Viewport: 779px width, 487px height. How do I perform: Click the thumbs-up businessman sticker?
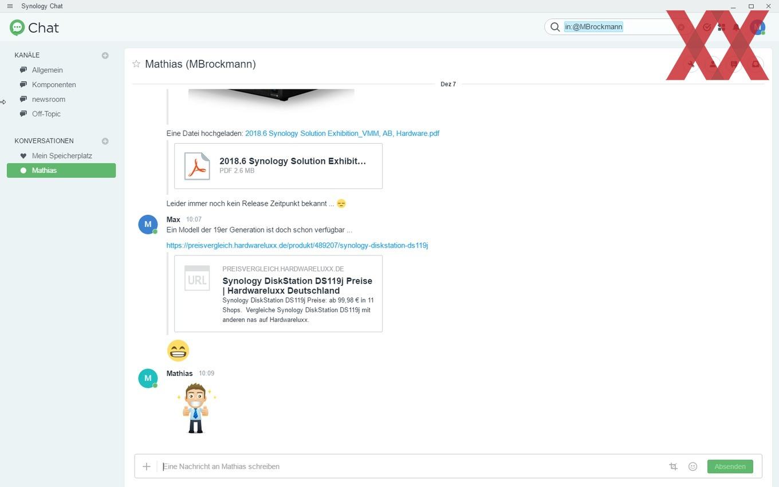(x=196, y=408)
